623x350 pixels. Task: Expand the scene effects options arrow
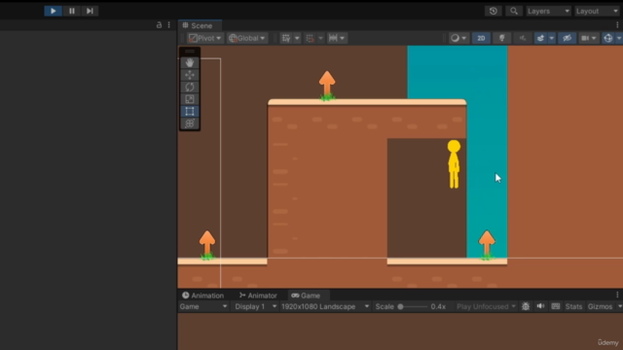[552, 38]
